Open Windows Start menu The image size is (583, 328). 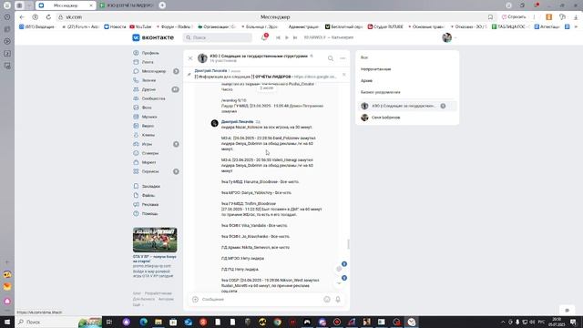pos(7,322)
